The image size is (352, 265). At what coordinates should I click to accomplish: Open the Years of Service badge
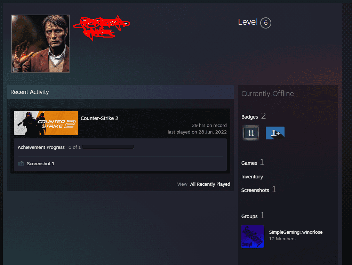pos(250,132)
